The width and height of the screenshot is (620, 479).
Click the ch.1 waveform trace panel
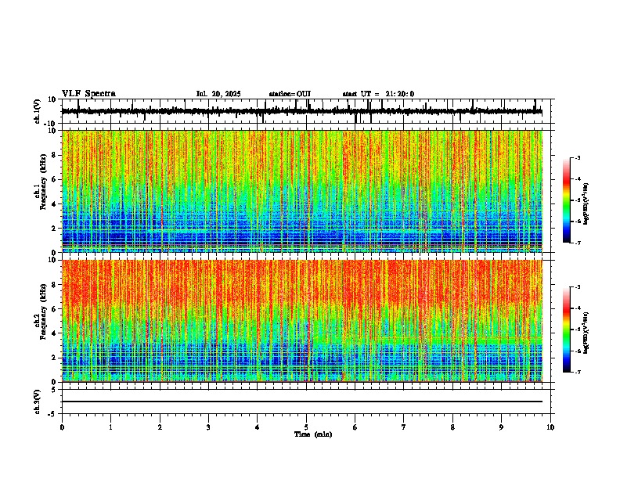[x=306, y=111]
